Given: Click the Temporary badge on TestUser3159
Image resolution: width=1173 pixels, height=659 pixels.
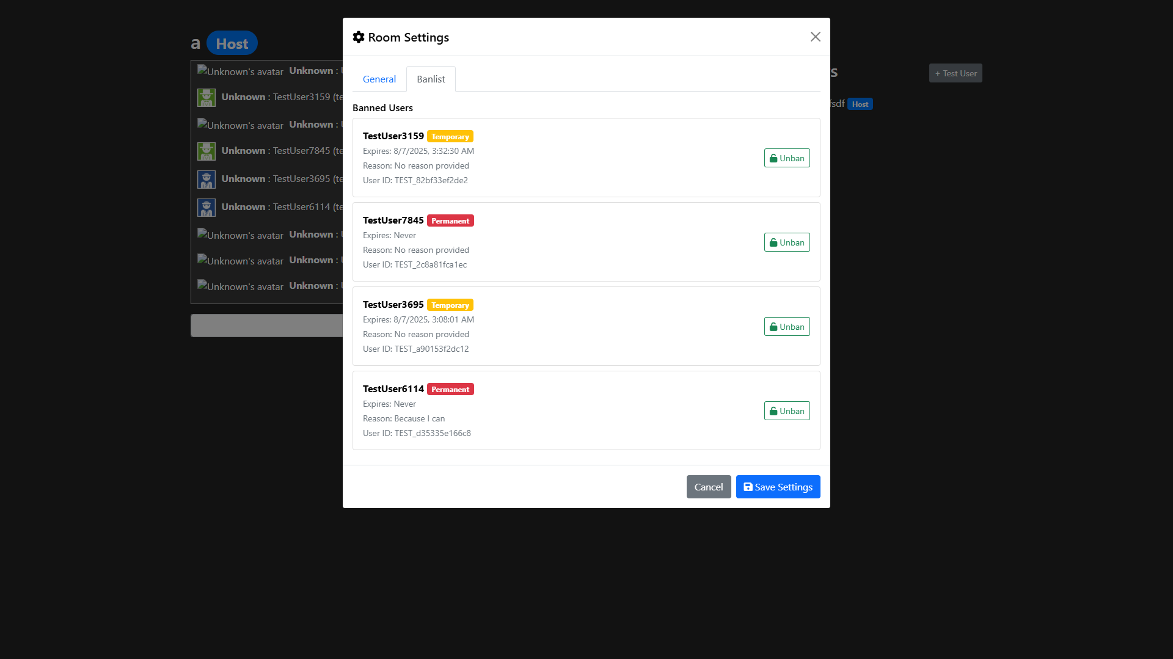Looking at the screenshot, I should (450, 137).
